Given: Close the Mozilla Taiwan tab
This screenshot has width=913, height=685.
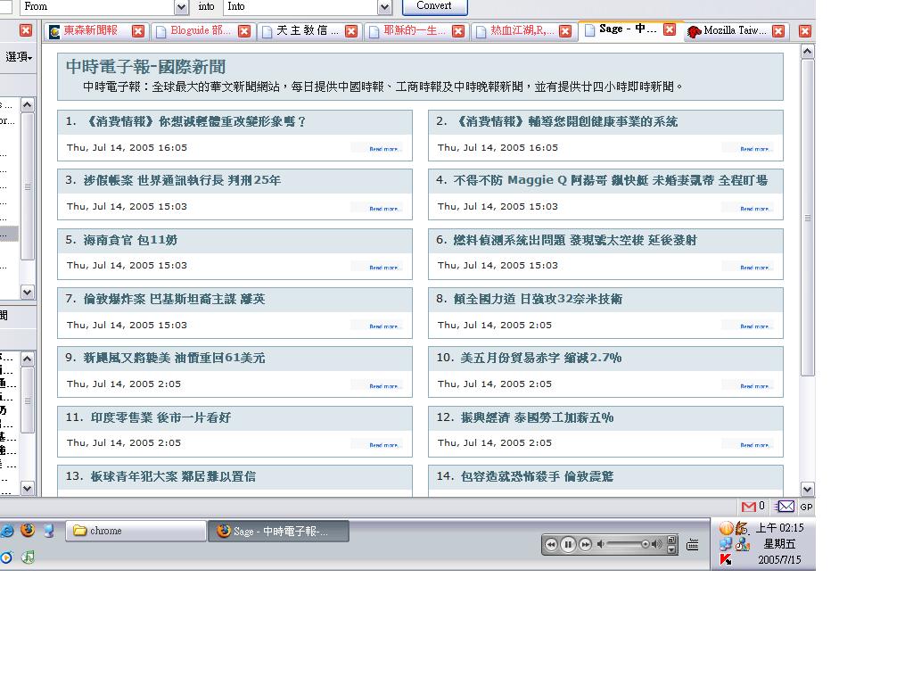Looking at the screenshot, I should pyautogui.click(x=778, y=30).
